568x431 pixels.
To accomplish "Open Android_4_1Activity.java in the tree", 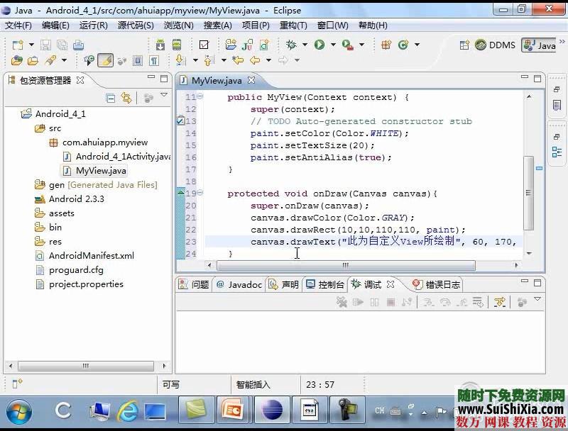I will tap(122, 156).
